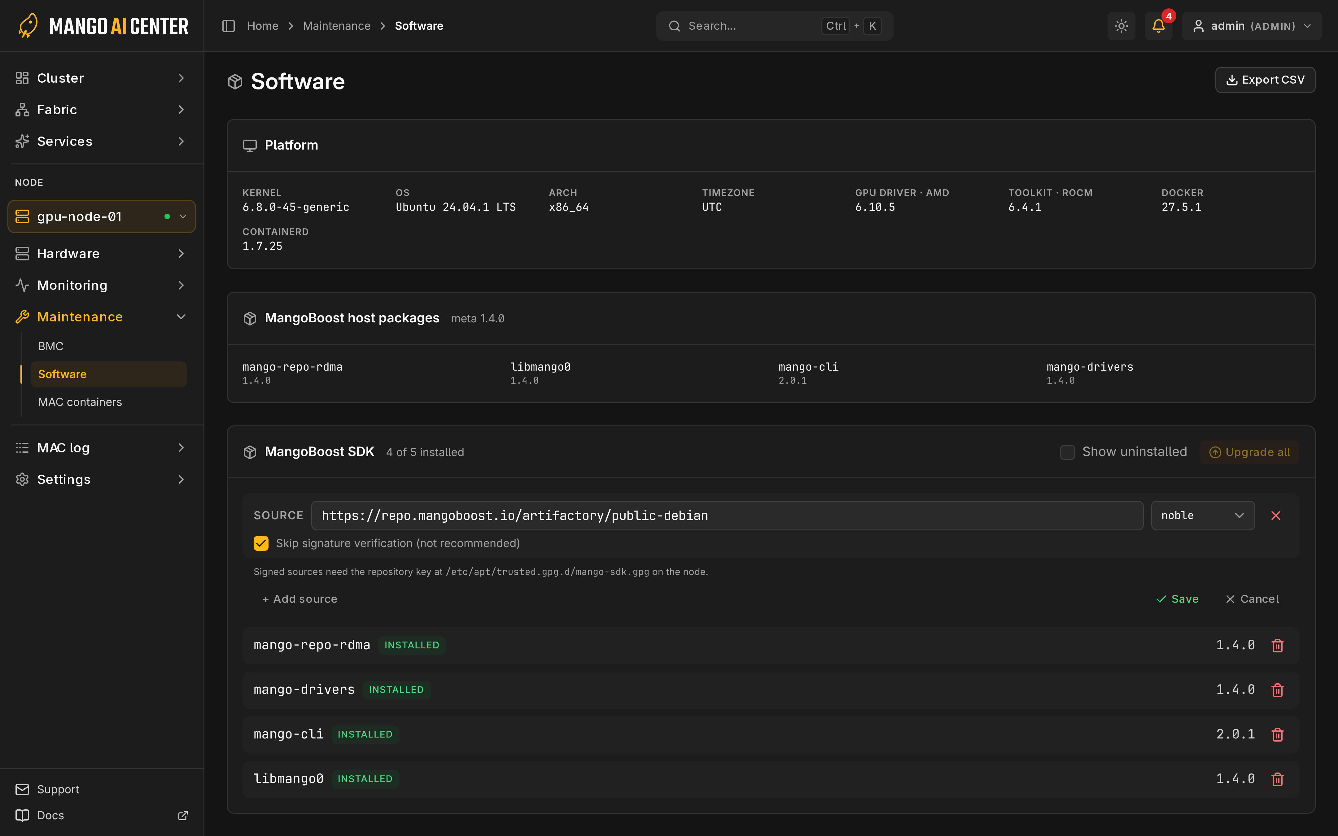Screen dimensions: 1338x836
Task: Click the Software page cube icon
Action: [235, 82]
